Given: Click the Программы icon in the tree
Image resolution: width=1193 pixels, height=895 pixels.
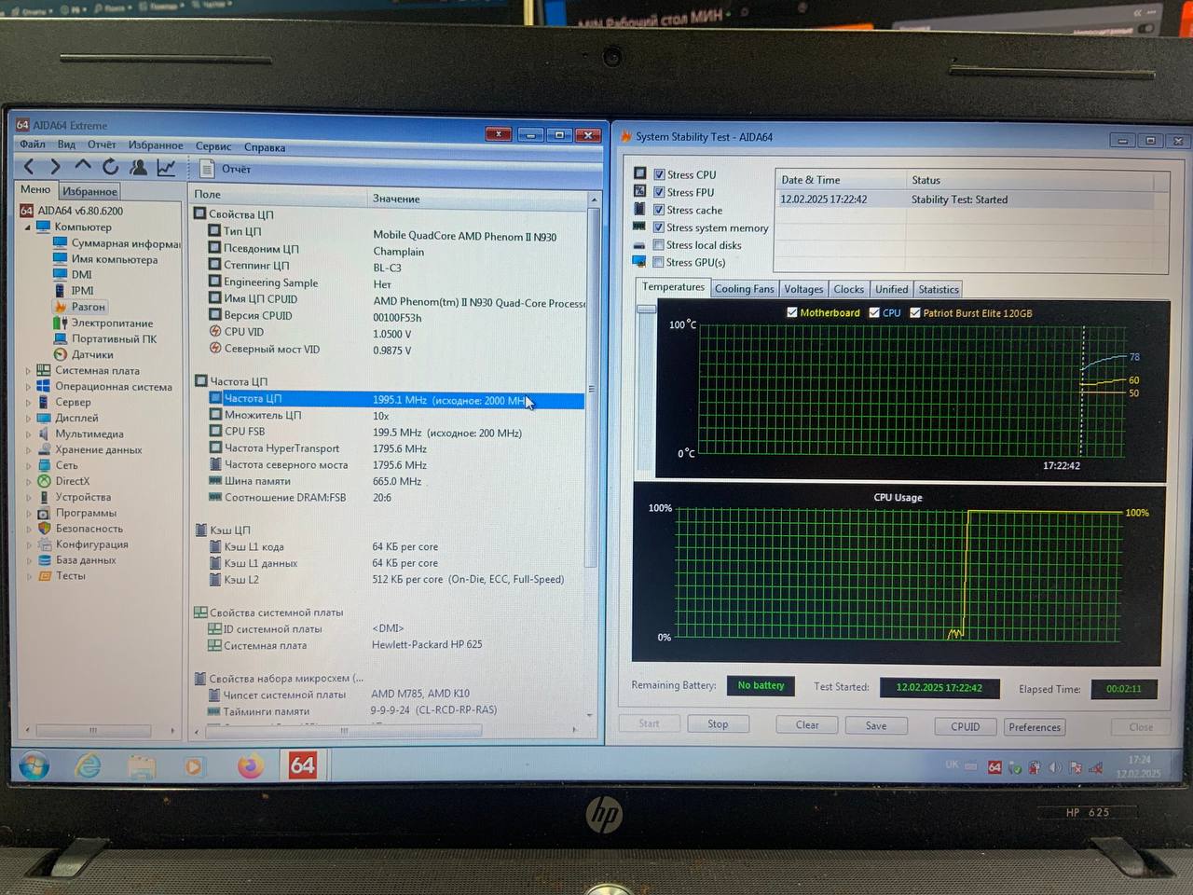Looking at the screenshot, I should [44, 513].
